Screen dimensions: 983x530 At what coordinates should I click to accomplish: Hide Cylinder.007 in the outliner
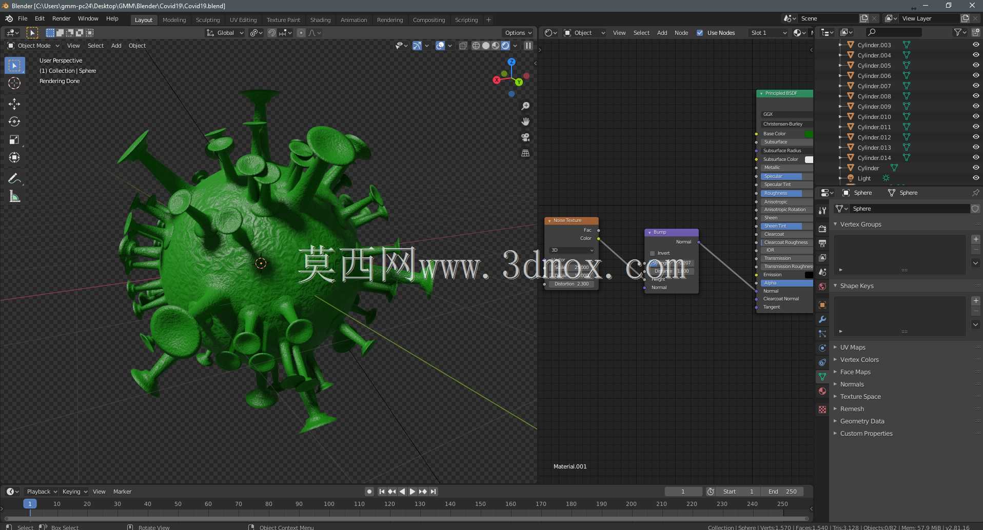976,86
